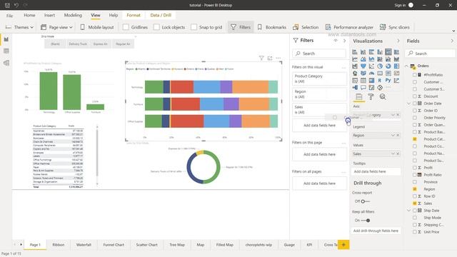Select the Python visual
Screen dimensions: 457x257
pyautogui.click(x=388, y=81)
